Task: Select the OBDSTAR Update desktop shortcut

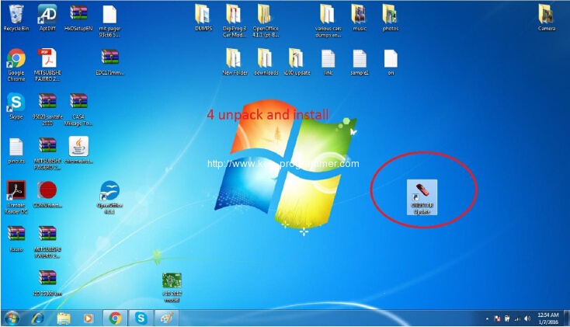Action: pyautogui.click(x=422, y=197)
